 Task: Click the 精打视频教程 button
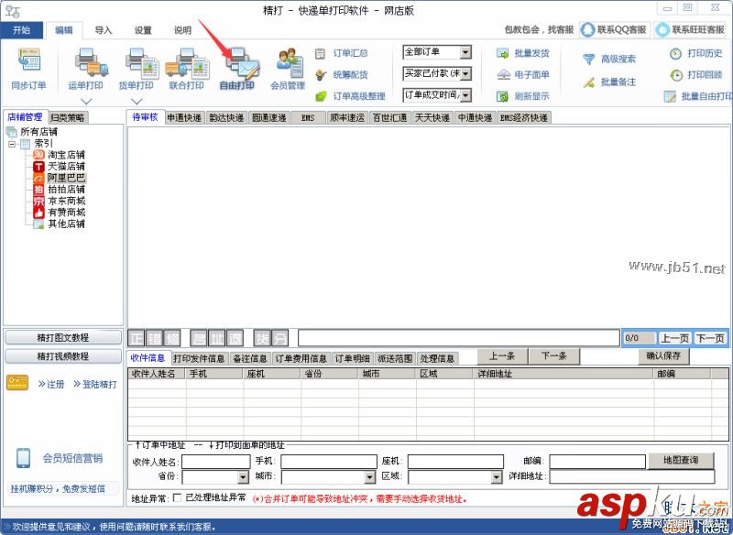(x=63, y=356)
